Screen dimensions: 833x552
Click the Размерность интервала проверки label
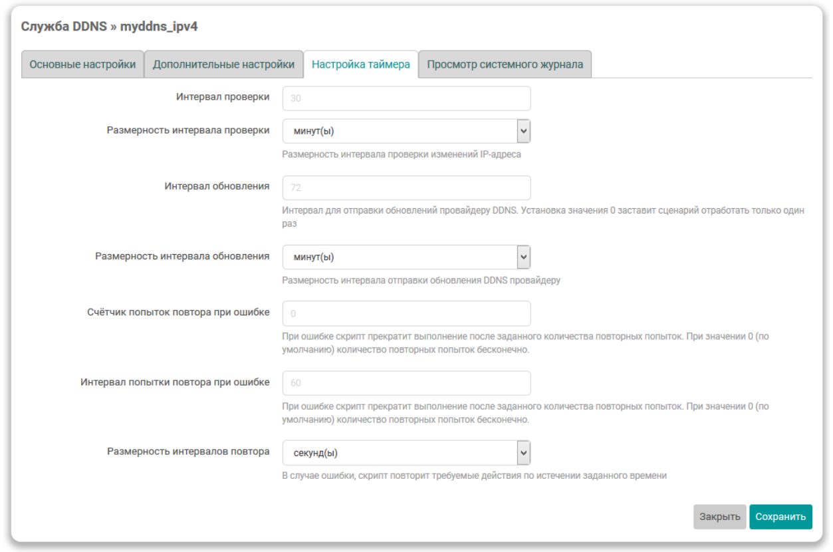[x=188, y=130]
